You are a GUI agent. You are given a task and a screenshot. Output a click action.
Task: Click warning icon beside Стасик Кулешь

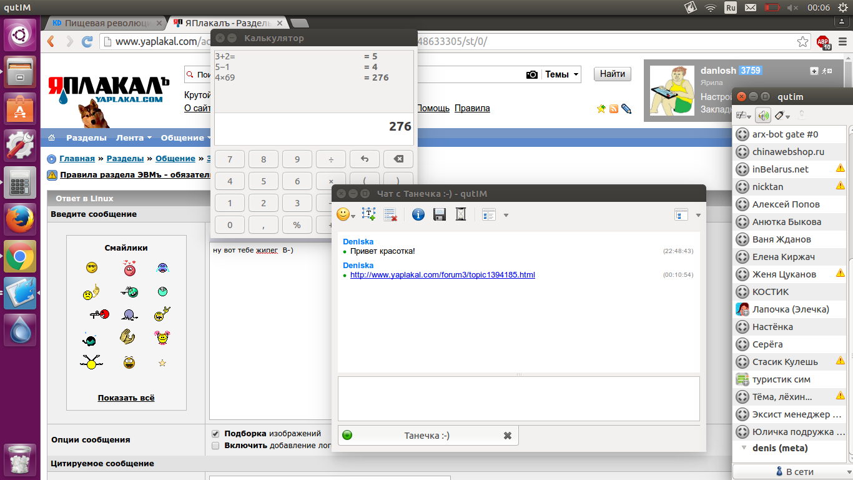[x=841, y=361]
